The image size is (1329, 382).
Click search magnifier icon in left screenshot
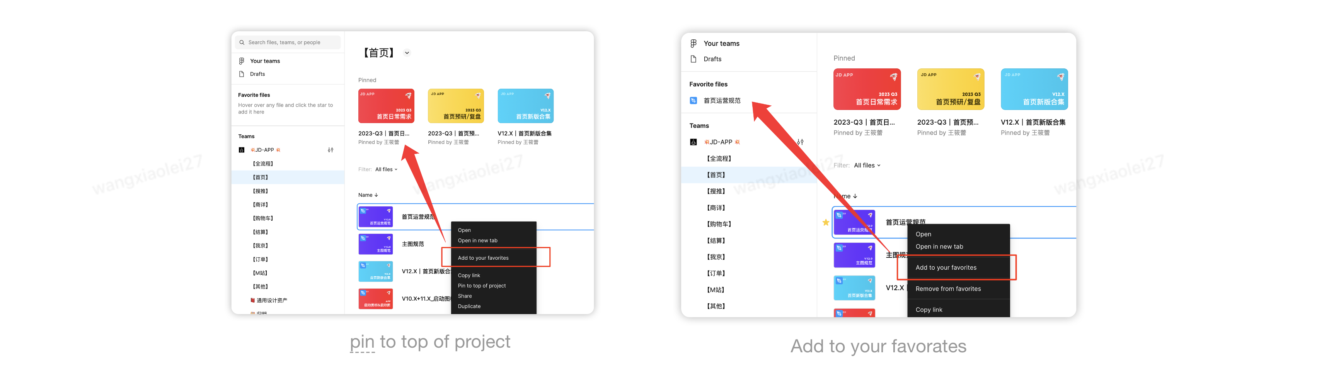[x=242, y=42]
